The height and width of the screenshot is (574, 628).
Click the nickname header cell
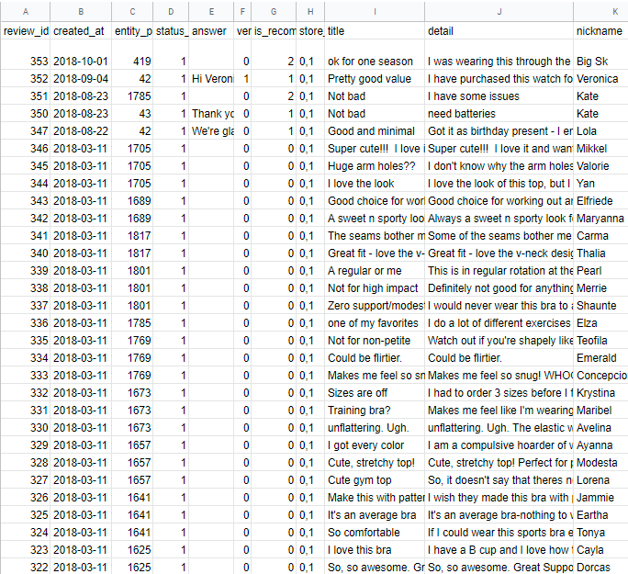[x=600, y=31]
